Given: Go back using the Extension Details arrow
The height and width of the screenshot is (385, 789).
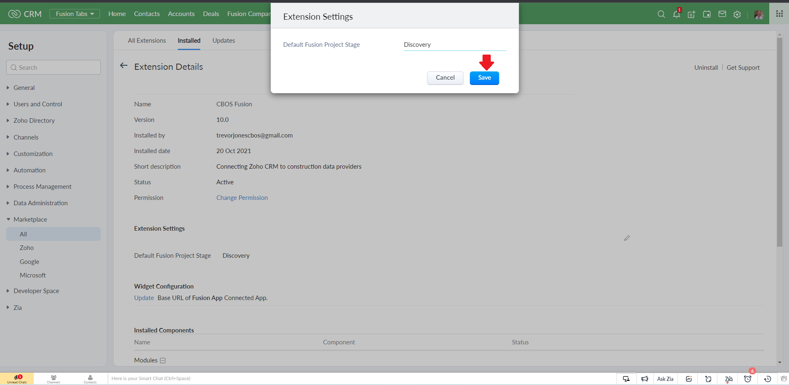Looking at the screenshot, I should pyautogui.click(x=123, y=66).
